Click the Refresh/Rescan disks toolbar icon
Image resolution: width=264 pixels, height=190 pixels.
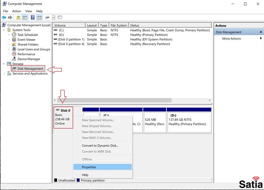(47, 17)
